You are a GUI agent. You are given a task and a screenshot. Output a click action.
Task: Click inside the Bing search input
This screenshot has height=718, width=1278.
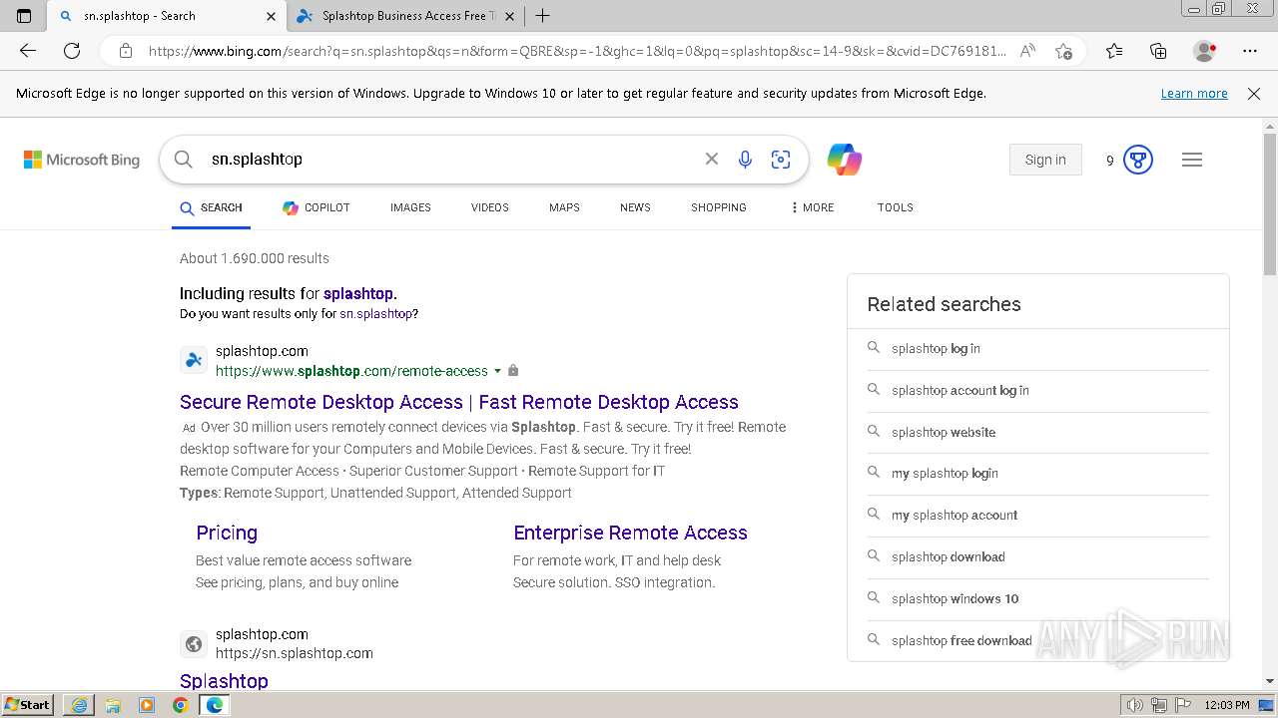click(x=449, y=159)
